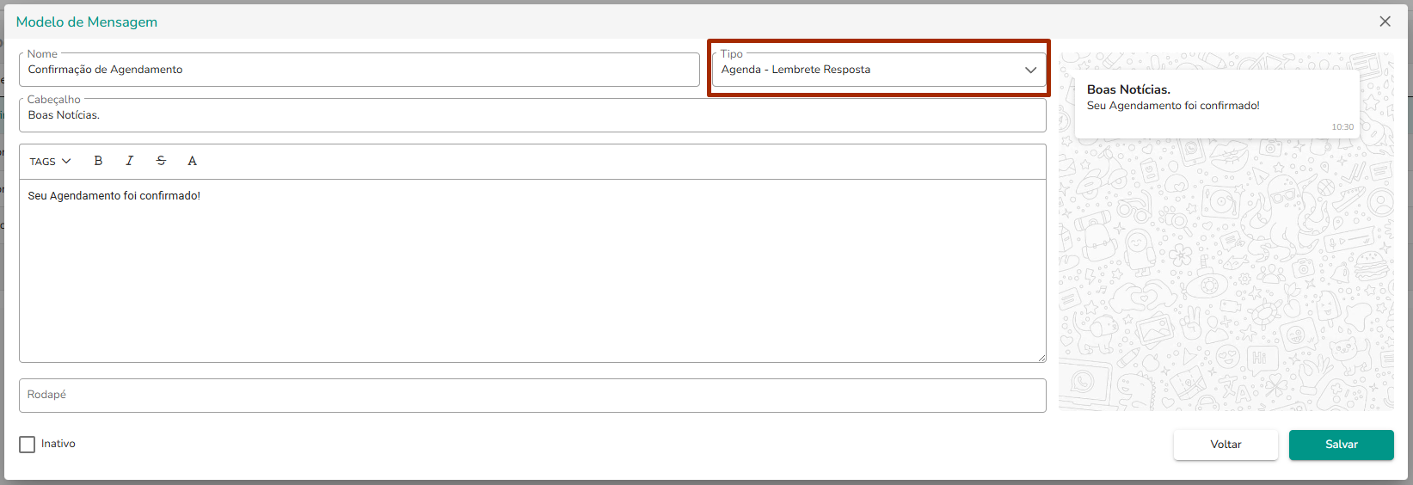Click the 10:30 timestamp in preview
The height and width of the screenshot is (485, 1413).
tap(1342, 127)
